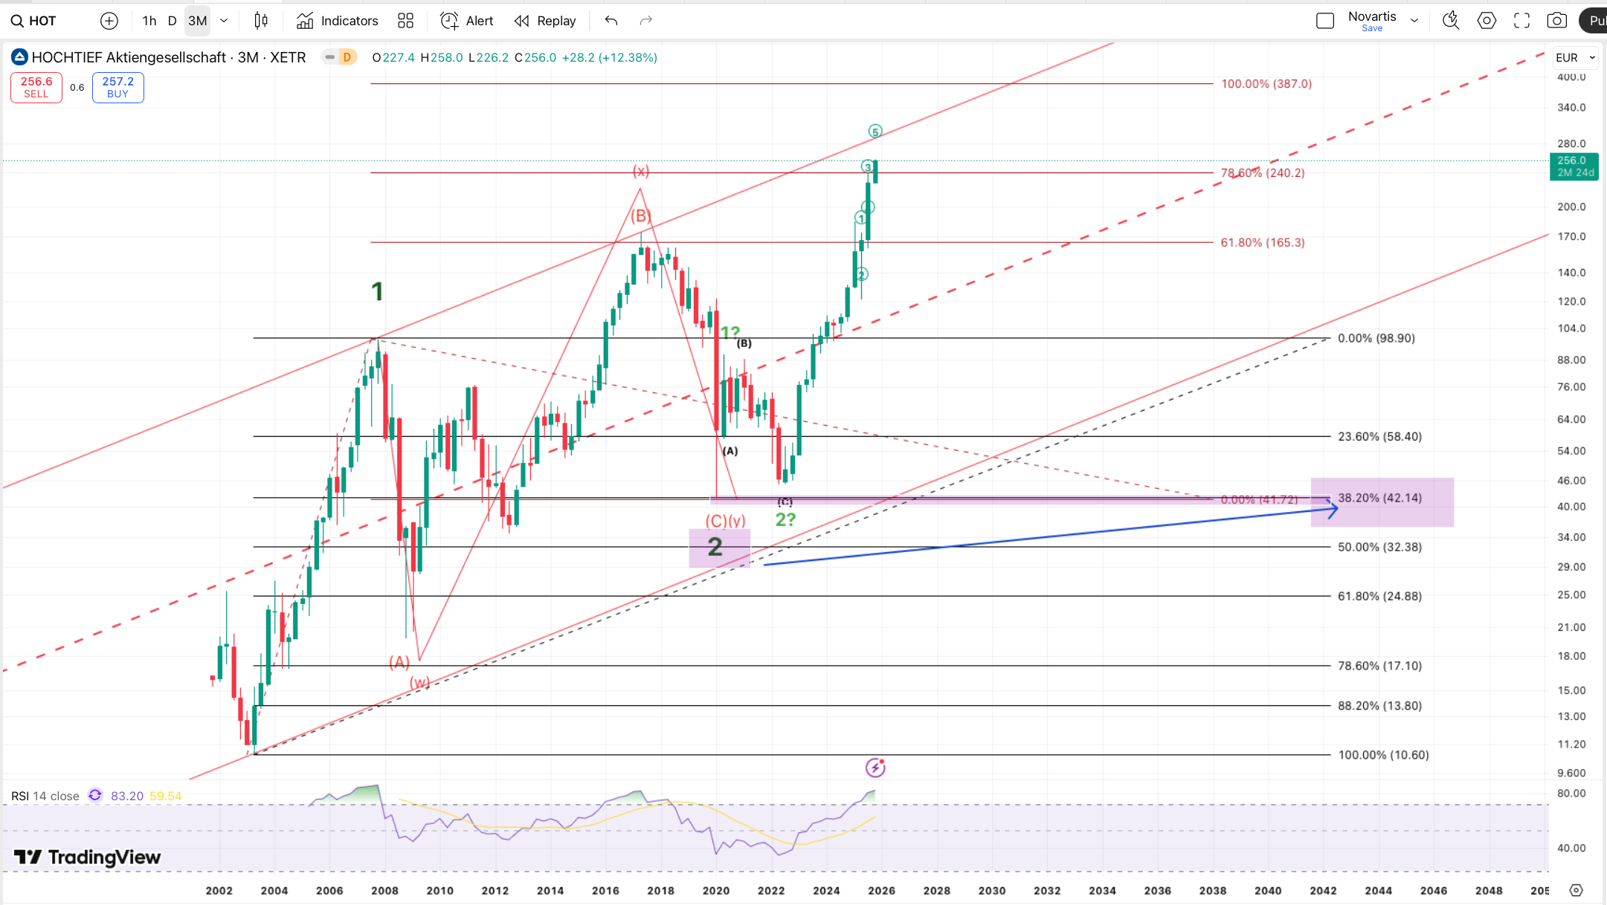
Task: Take a chart snapshot with camera icon
Action: (1556, 21)
